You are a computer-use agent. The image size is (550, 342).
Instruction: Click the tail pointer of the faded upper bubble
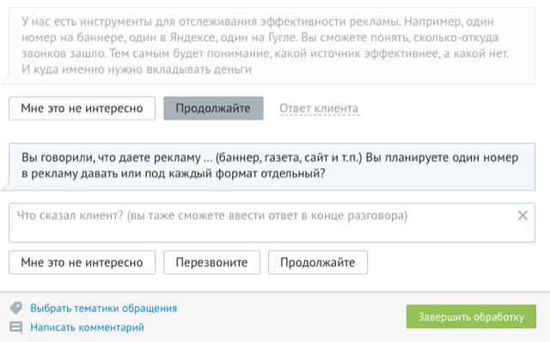(6, 81)
